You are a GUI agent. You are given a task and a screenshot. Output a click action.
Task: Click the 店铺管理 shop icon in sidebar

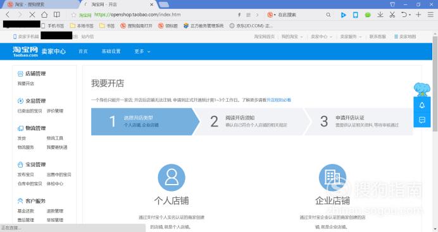(20, 74)
